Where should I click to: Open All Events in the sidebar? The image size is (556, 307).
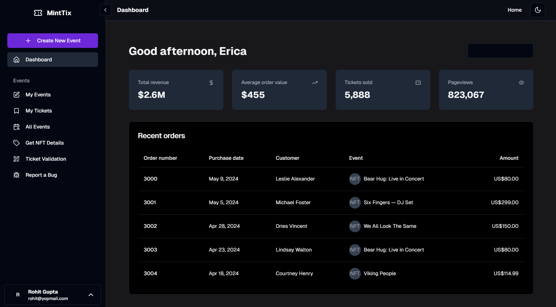click(53, 127)
